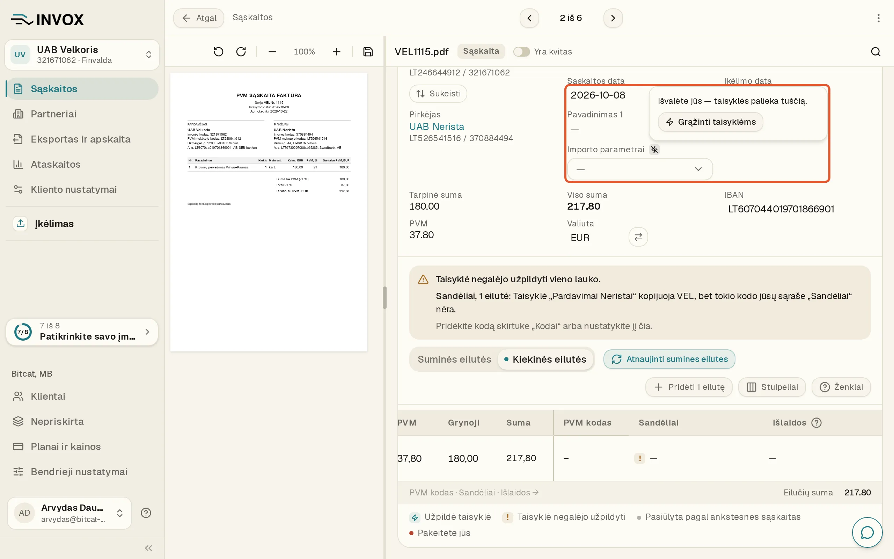Viewport: 894px width, 559px height.
Task: Click the currency conversion swap icon
Action: pos(638,237)
